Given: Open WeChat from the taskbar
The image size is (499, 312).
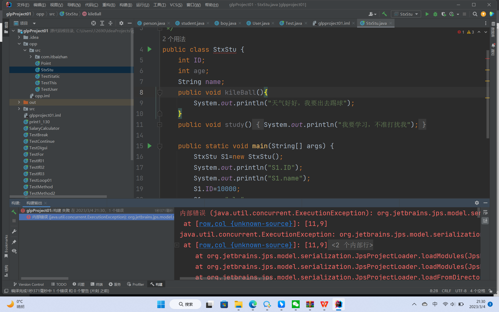Looking at the screenshot, I should [x=296, y=304].
